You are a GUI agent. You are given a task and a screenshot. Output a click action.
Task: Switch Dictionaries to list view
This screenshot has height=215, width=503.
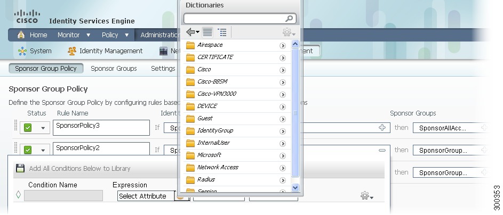coord(207,32)
